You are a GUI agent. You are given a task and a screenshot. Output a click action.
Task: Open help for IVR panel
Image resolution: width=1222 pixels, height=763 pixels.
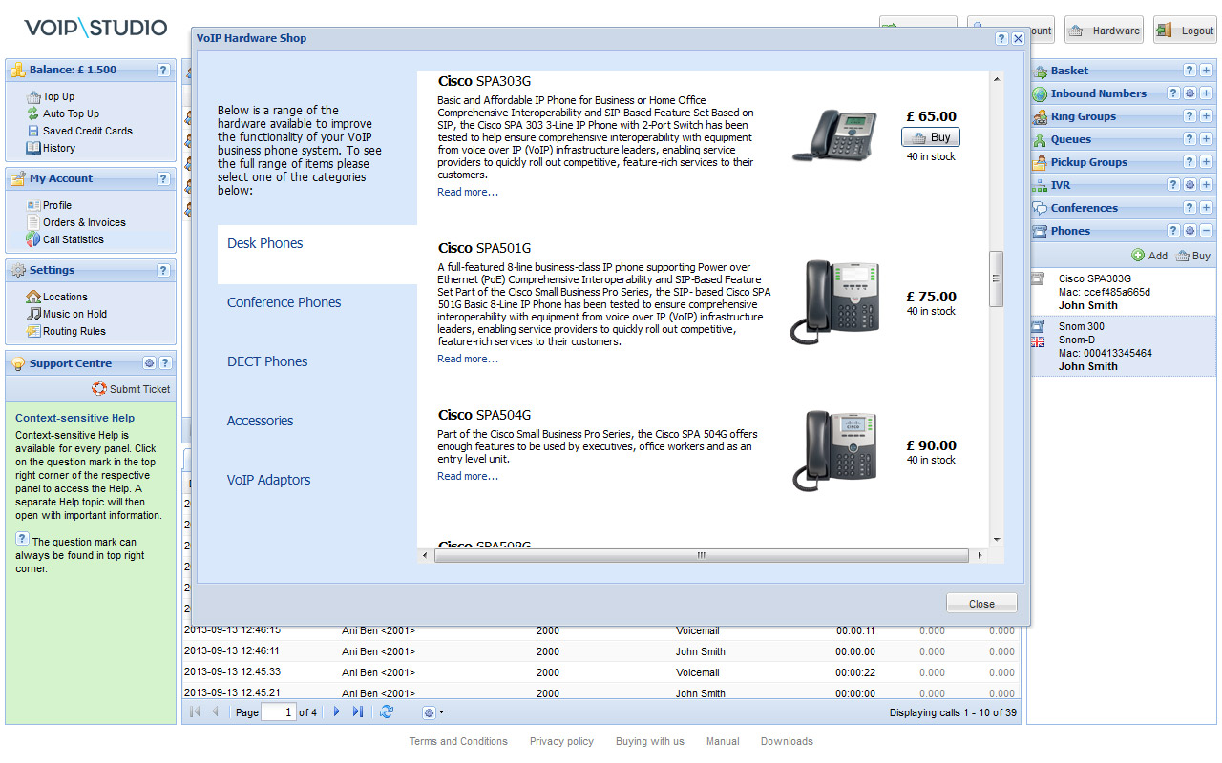[1173, 185]
